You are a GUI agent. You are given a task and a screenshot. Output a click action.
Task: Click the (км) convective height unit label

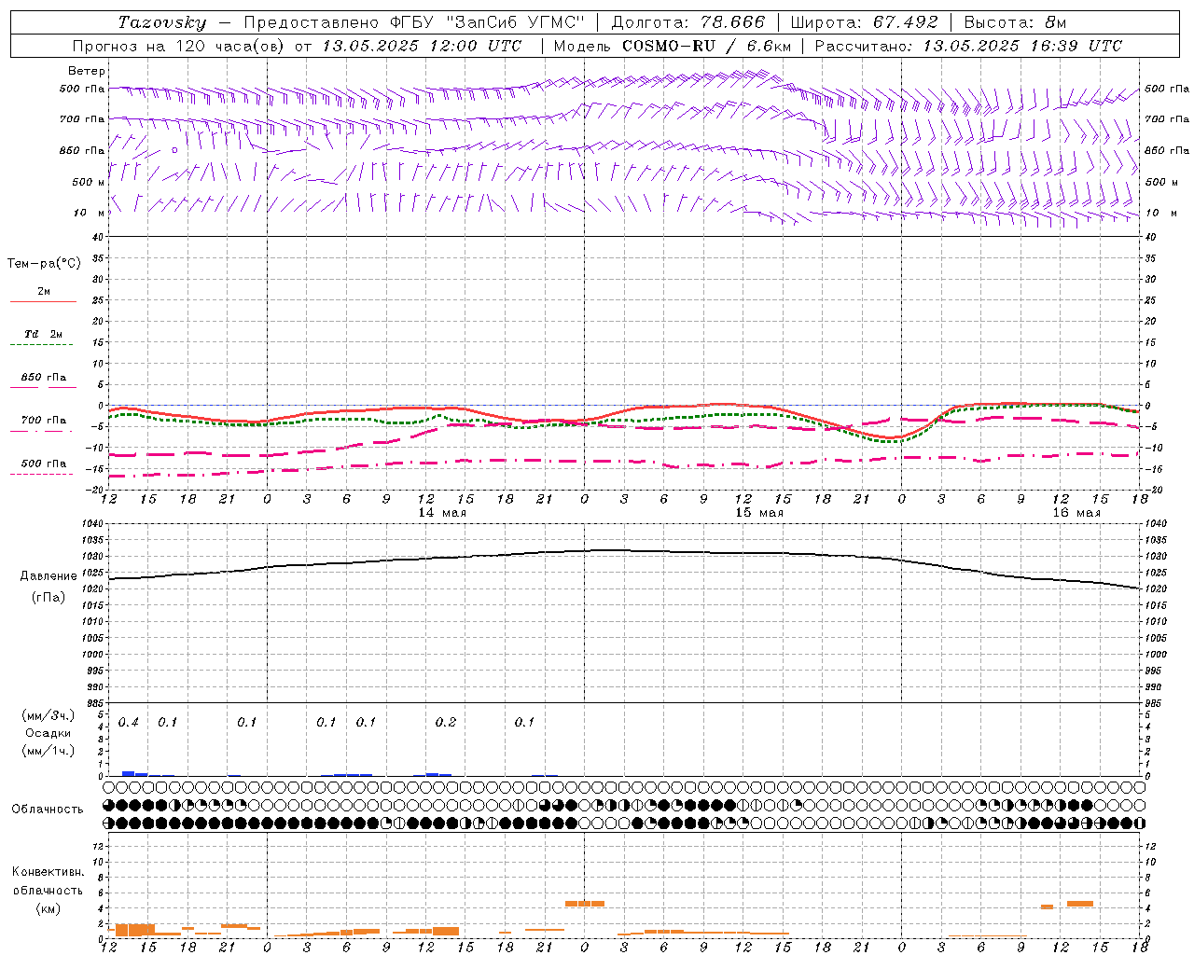coord(48,908)
